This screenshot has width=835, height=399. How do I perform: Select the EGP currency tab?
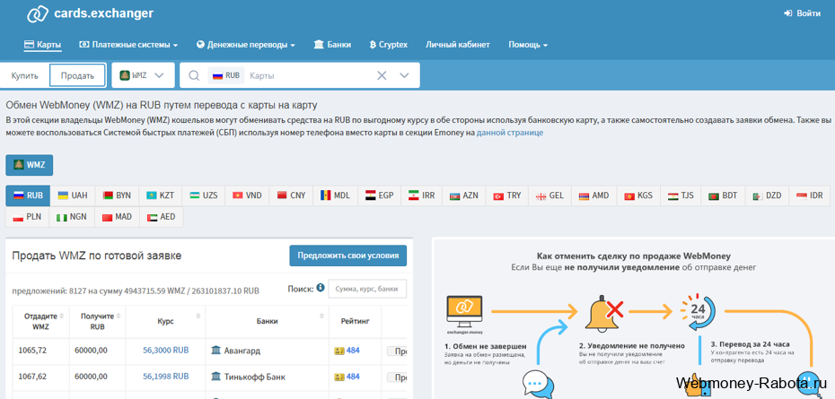[379, 195]
